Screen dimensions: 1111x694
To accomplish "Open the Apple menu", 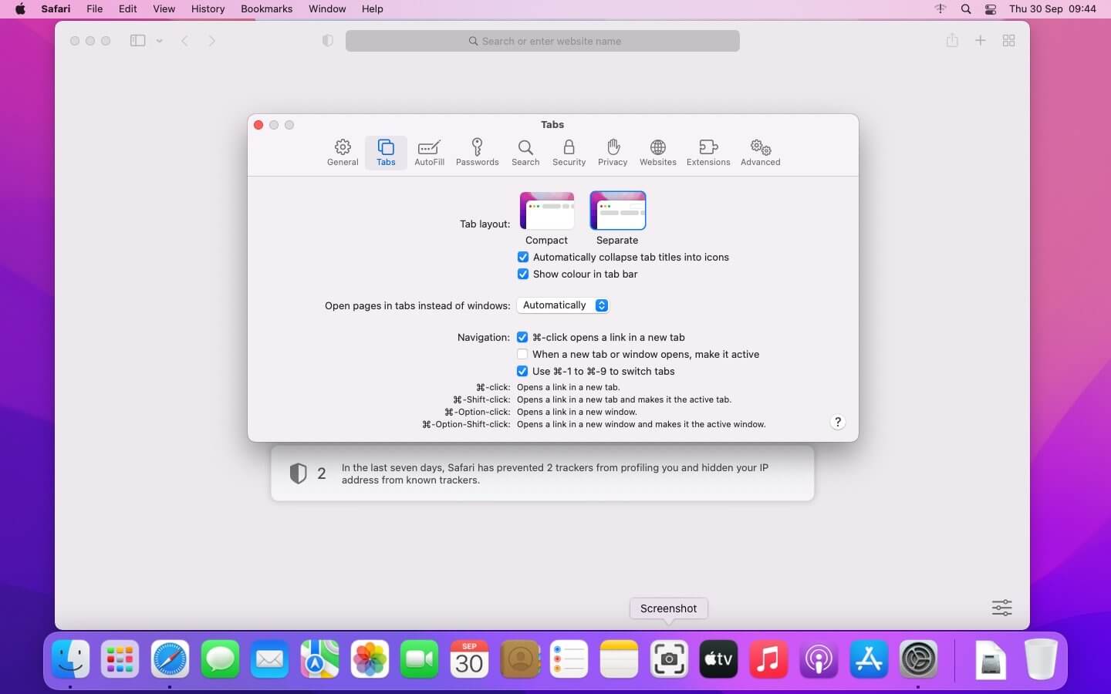I will point(20,9).
